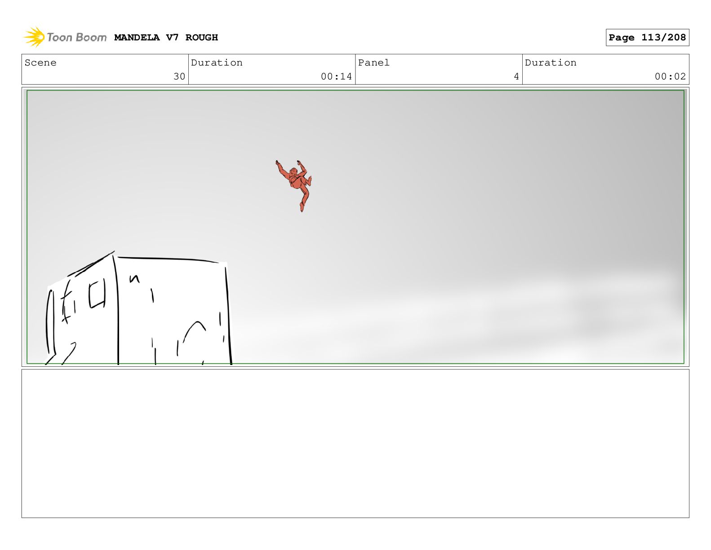Click the panel number 4
711x550 pixels.
(516, 77)
